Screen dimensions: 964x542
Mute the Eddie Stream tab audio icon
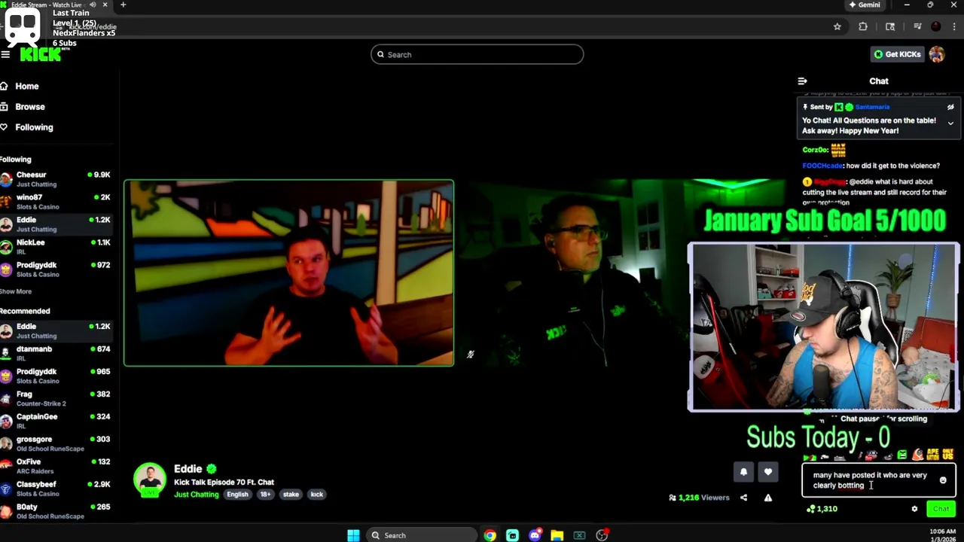point(93,5)
